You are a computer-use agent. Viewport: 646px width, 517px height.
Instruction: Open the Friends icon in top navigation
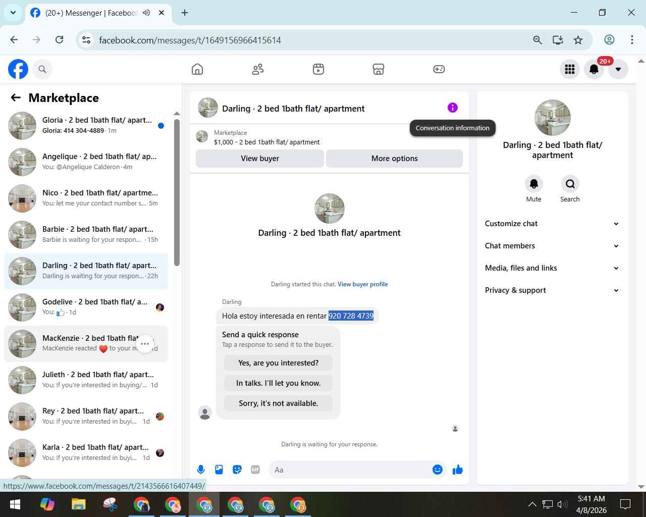pyautogui.click(x=258, y=69)
